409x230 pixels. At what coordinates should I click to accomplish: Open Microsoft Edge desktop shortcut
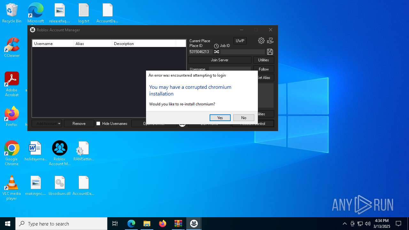(x=35, y=13)
